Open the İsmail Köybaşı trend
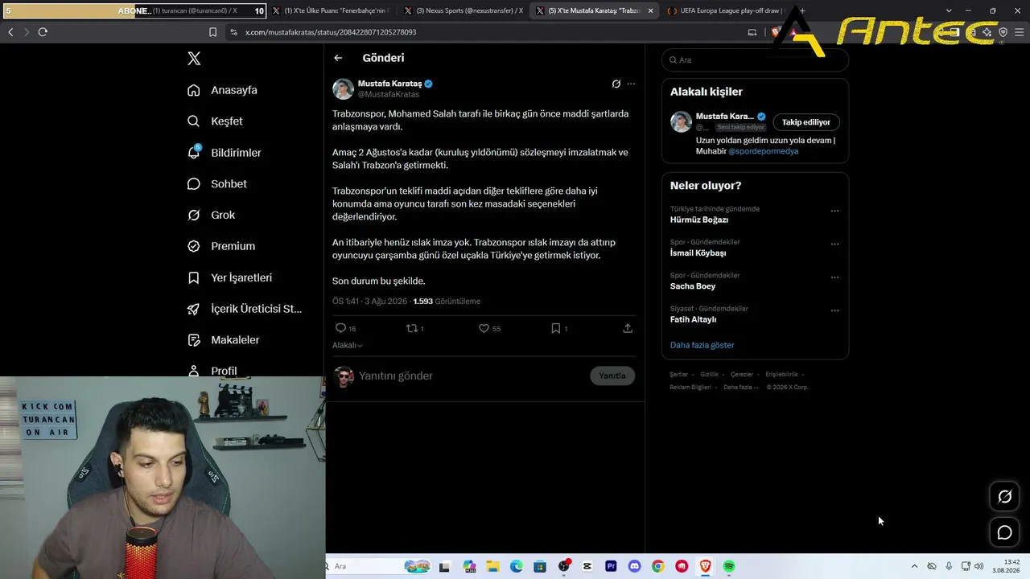The image size is (1030, 579). pyautogui.click(x=698, y=253)
